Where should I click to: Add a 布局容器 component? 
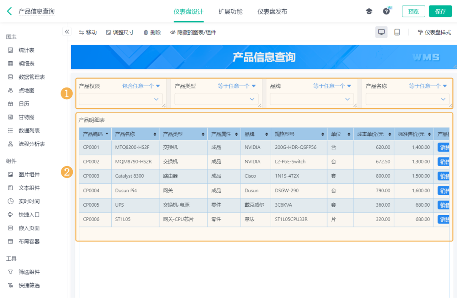(29, 241)
